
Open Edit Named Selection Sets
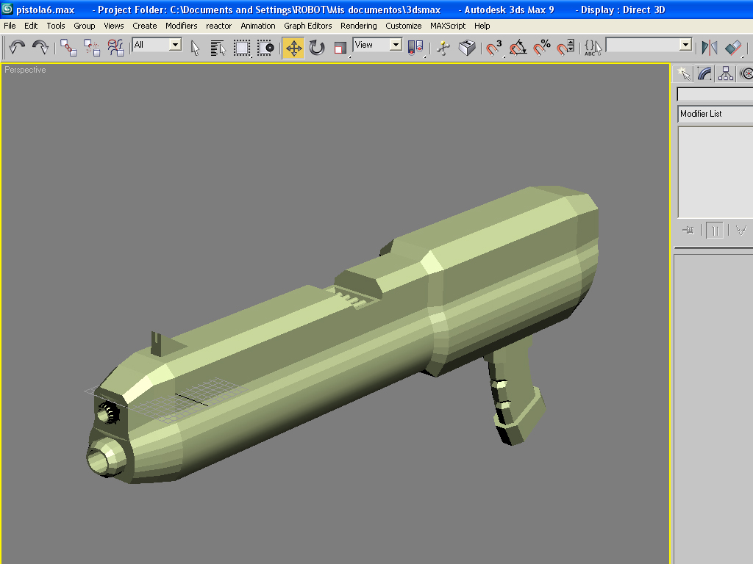tap(593, 48)
